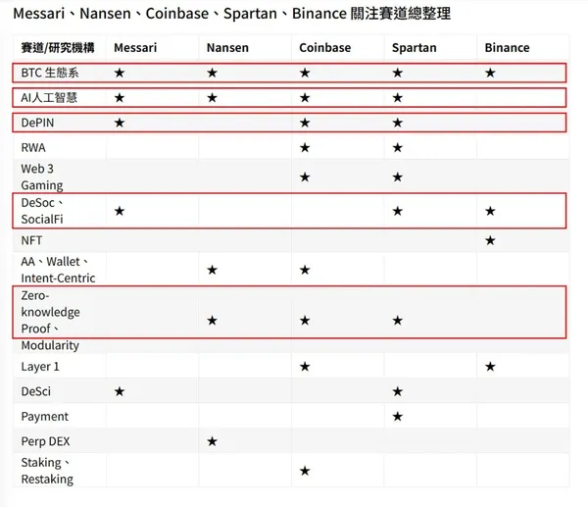Click the 賽道/研究機構 header cell
The width and height of the screenshot is (588, 507).
point(58,47)
